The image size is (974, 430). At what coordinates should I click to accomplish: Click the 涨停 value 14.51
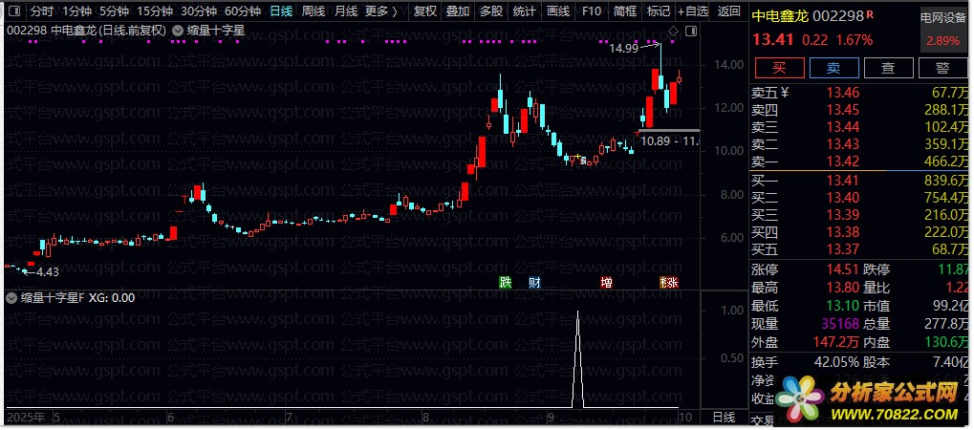pos(842,269)
